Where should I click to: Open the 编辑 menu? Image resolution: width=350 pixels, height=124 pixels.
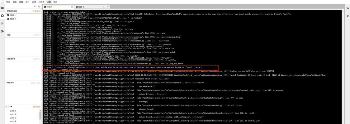(x=15, y=2)
